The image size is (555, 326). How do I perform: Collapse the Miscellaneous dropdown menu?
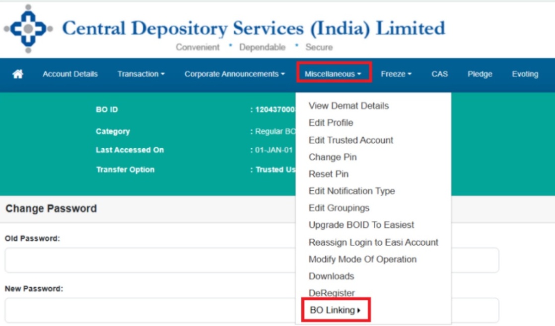(333, 74)
